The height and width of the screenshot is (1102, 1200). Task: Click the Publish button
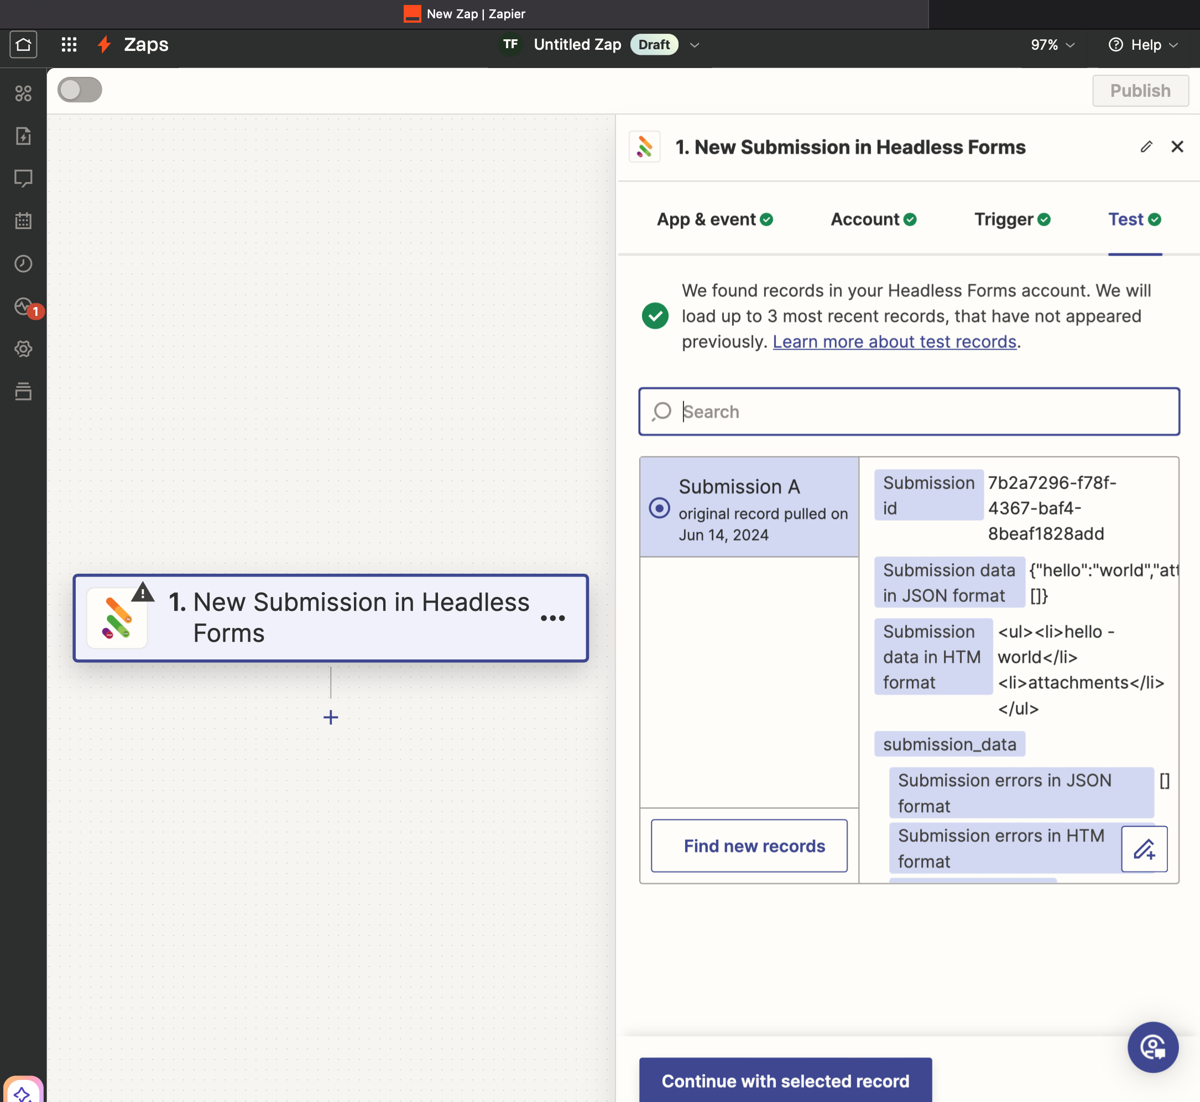[1140, 91]
